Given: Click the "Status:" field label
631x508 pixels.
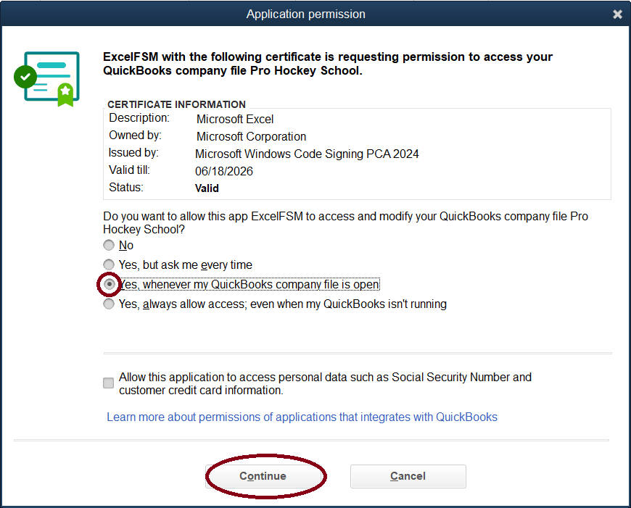Looking at the screenshot, I should tap(126, 187).
